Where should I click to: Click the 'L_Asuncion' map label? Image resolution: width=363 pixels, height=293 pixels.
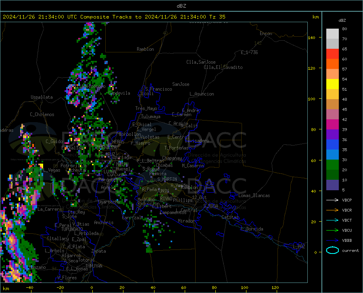(x=202, y=94)
